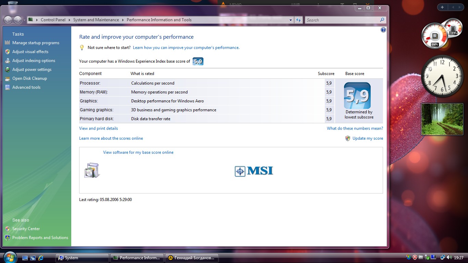Click the address bar refresh button
The image size is (468, 263).
click(x=298, y=20)
